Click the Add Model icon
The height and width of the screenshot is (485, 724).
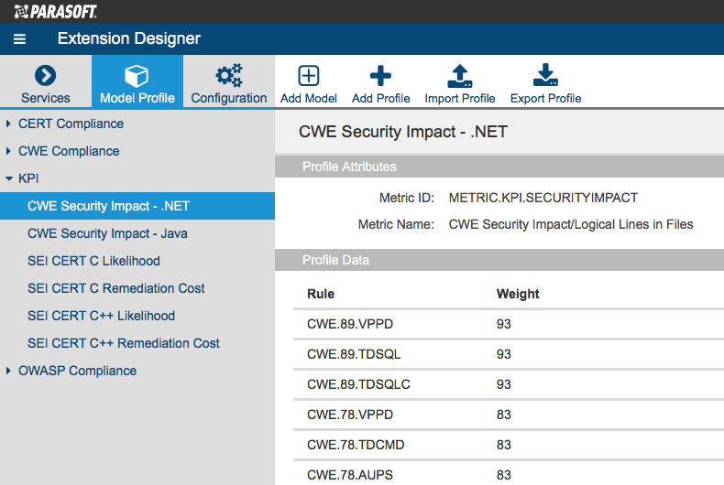click(309, 76)
